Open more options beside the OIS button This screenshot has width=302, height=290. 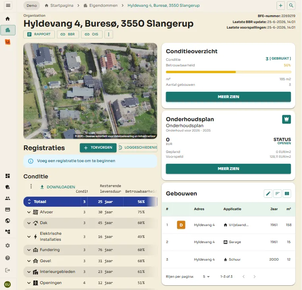108,34
